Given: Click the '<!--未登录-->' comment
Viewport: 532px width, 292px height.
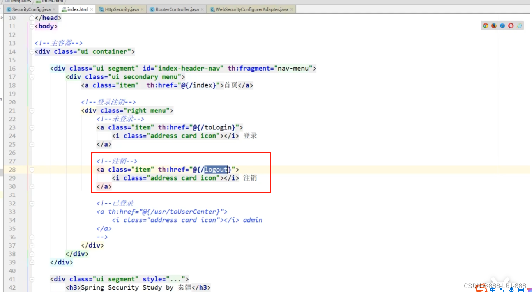Looking at the screenshot, I should (x=121, y=119).
